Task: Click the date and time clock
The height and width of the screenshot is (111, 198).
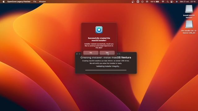Action: 187,2
